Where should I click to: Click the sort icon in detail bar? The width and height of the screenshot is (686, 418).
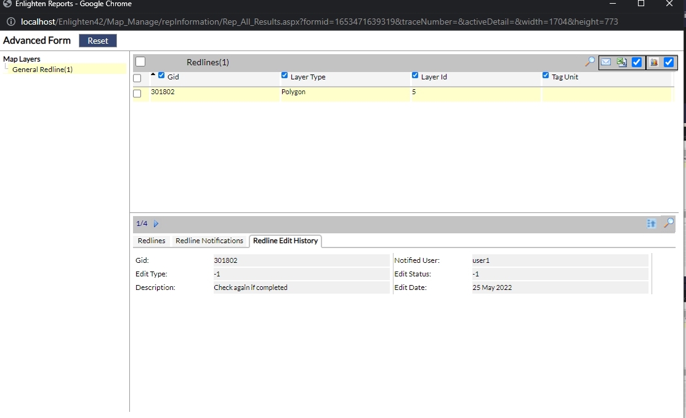point(652,223)
